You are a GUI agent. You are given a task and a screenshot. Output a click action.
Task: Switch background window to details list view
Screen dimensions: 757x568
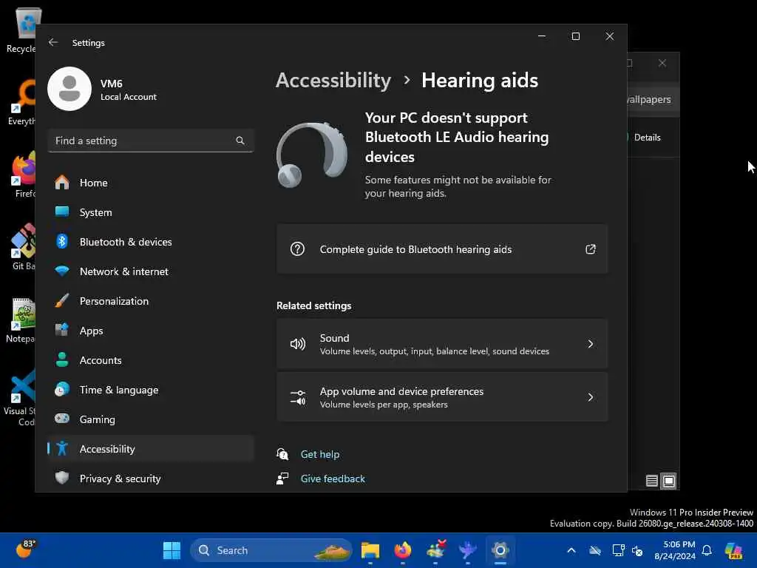point(652,481)
